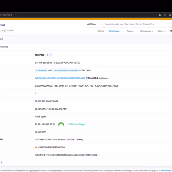Click the +100% Gas Target label

pyautogui.click(x=76, y=124)
